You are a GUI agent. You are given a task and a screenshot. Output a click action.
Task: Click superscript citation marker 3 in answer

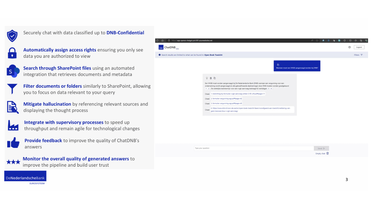269,89
